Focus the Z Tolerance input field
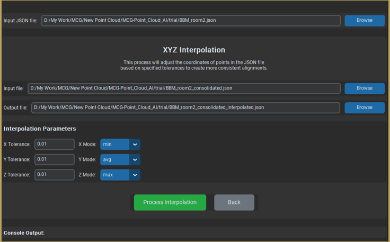The image size is (390, 242). pos(55,175)
